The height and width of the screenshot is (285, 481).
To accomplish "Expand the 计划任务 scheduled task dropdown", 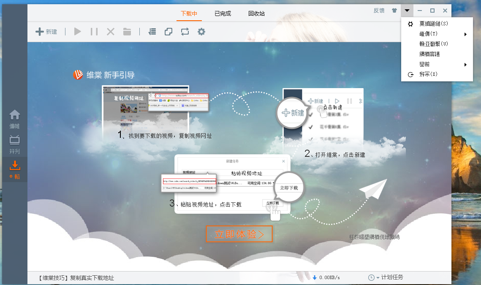I will pyautogui.click(x=378, y=278).
